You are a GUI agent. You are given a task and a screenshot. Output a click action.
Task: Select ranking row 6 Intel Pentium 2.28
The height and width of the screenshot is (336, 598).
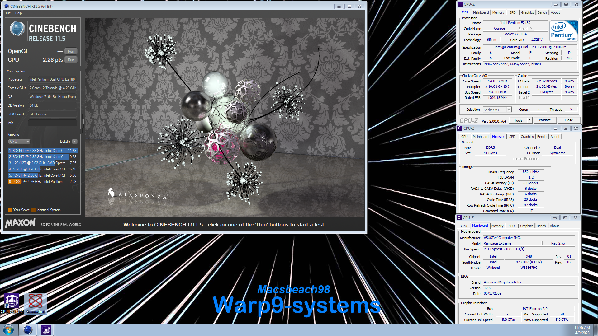coord(42,182)
